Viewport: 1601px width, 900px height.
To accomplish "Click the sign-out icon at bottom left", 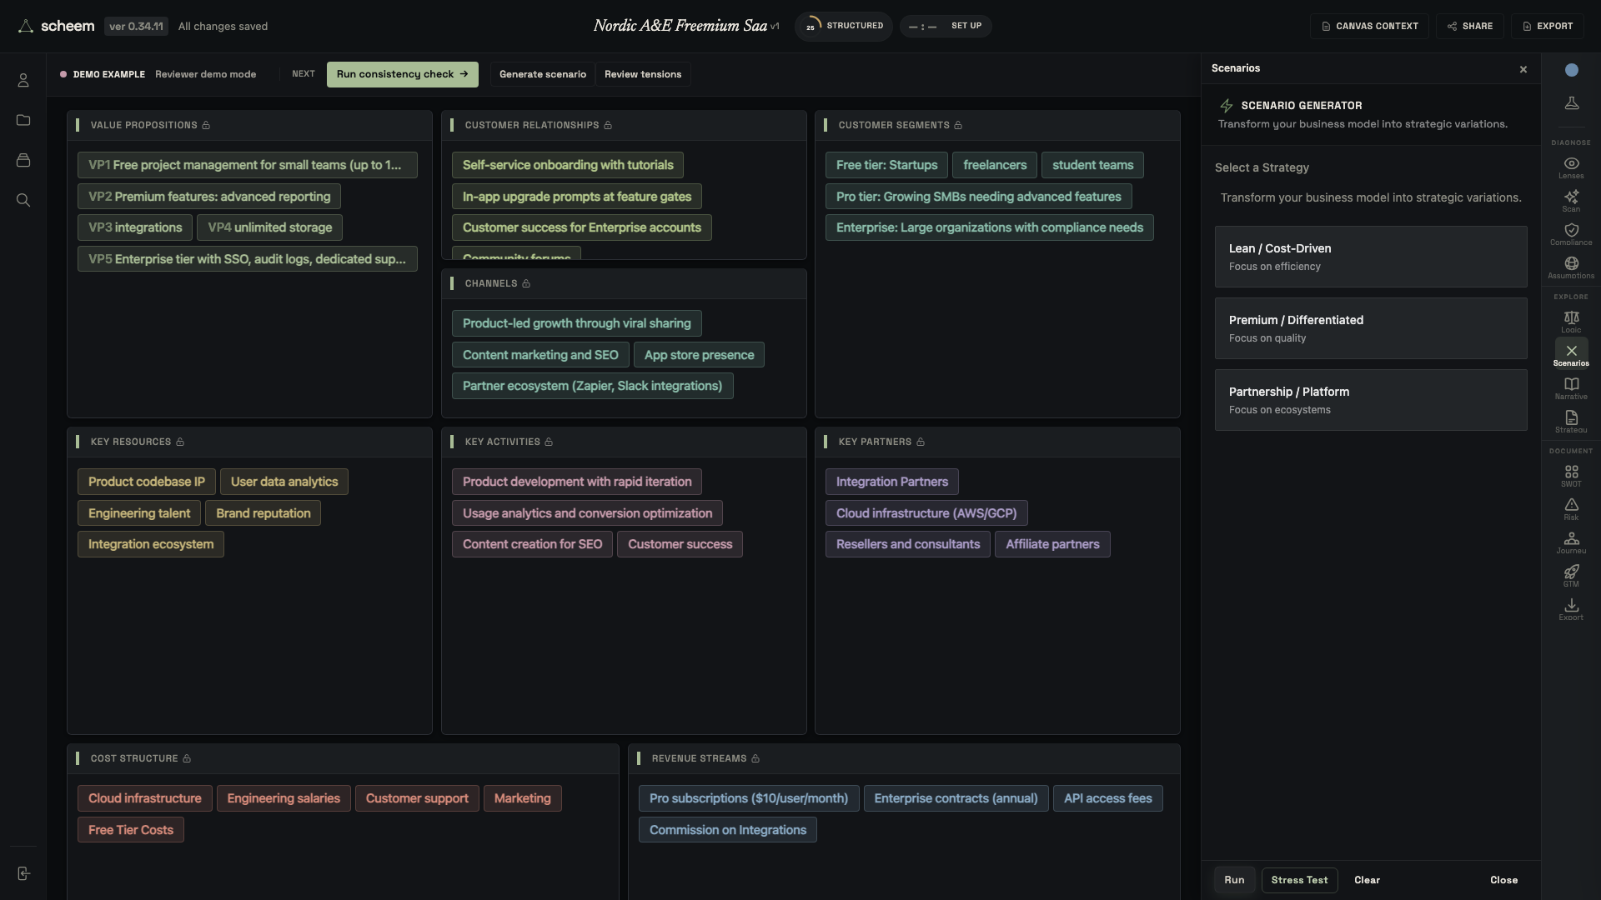I will coord(23,873).
